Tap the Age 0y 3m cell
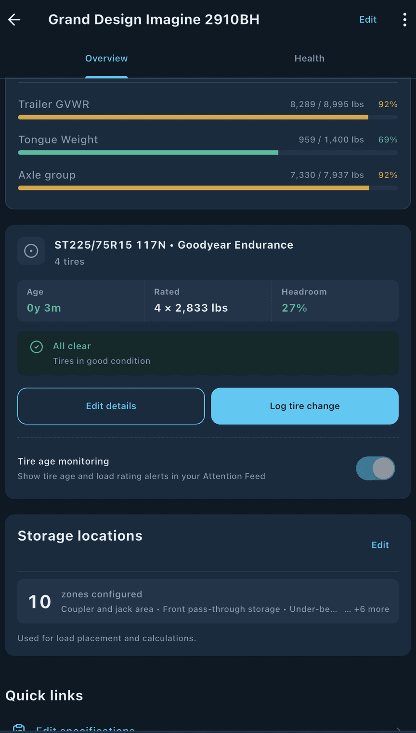 click(x=81, y=301)
